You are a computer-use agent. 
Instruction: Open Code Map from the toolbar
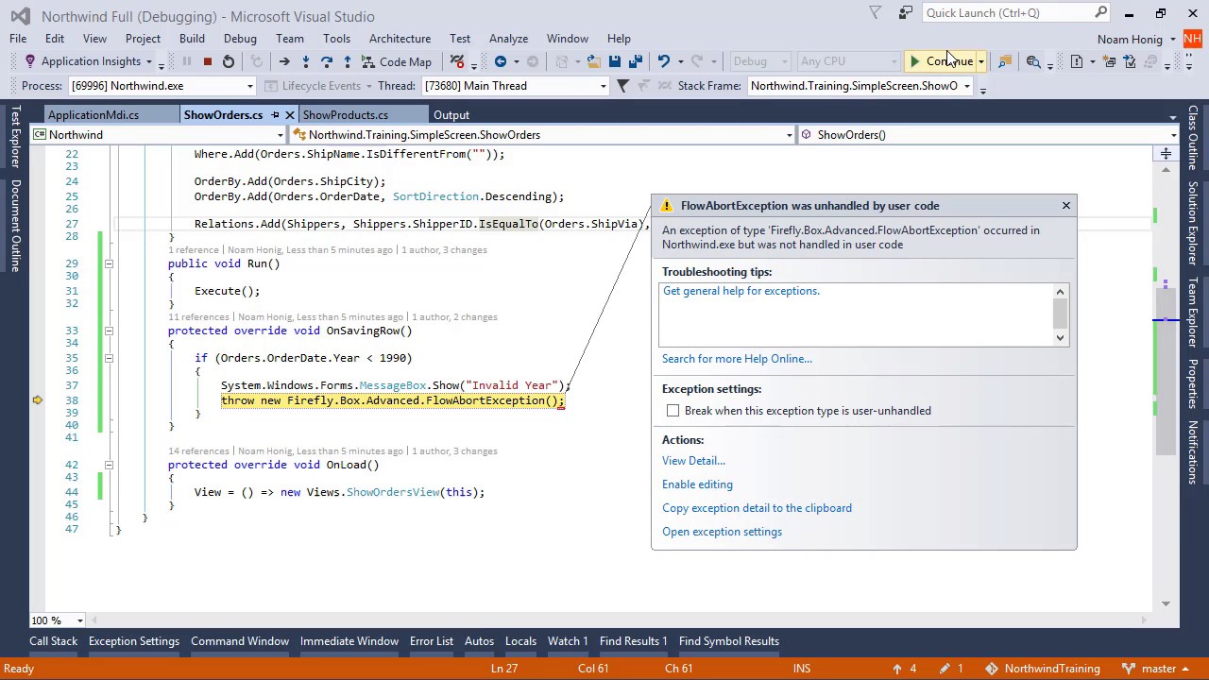397,61
